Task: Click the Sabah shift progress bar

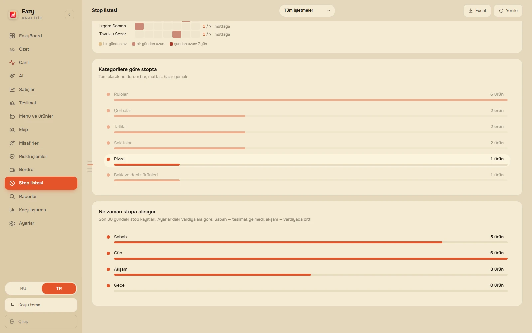Action: [311, 242]
